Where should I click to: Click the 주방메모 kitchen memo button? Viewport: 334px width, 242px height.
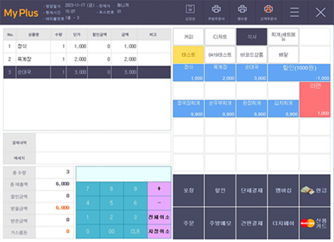pyautogui.click(x=220, y=223)
